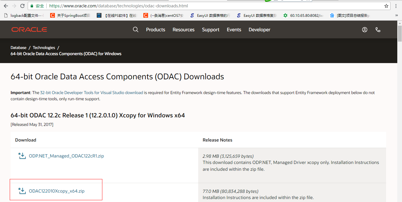Click the Oracle logo

(29, 29)
